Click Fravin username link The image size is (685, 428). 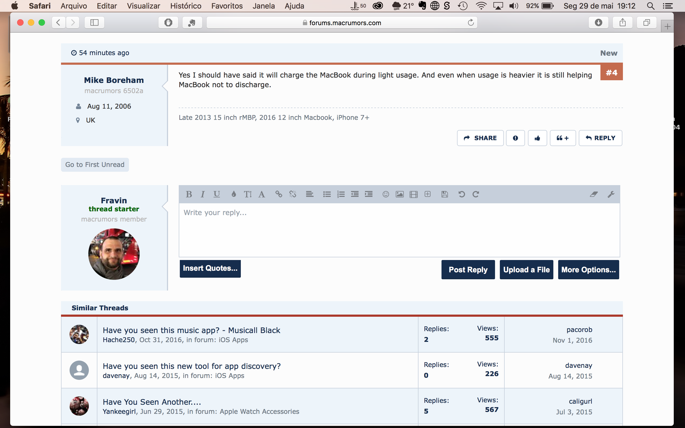(114, 200)
